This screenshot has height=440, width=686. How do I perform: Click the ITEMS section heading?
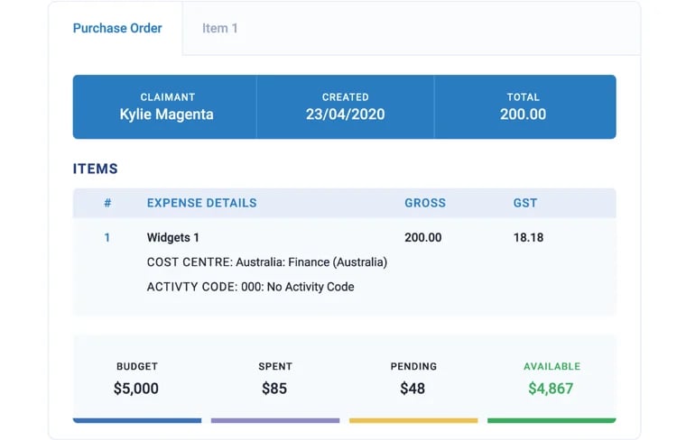[x=95, y=169]
